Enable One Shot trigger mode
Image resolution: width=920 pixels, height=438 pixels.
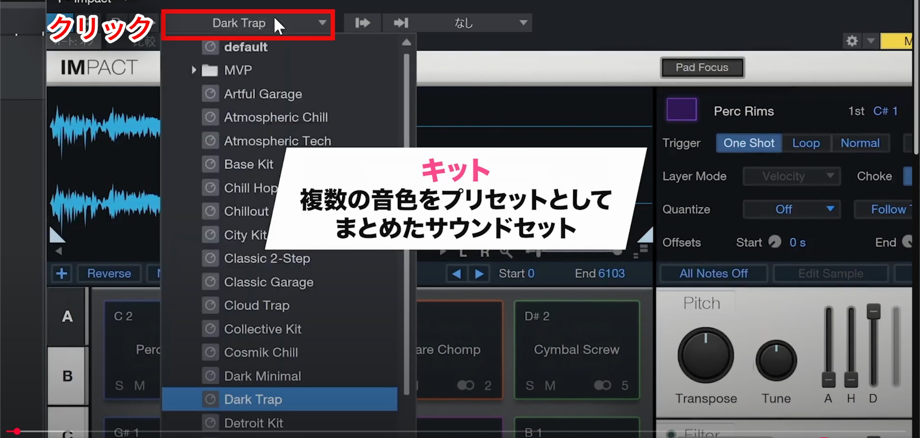pos(748,143)
